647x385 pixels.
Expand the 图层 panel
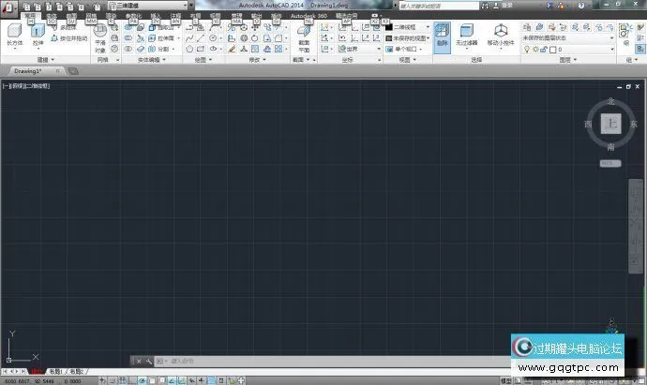[568, 60]
